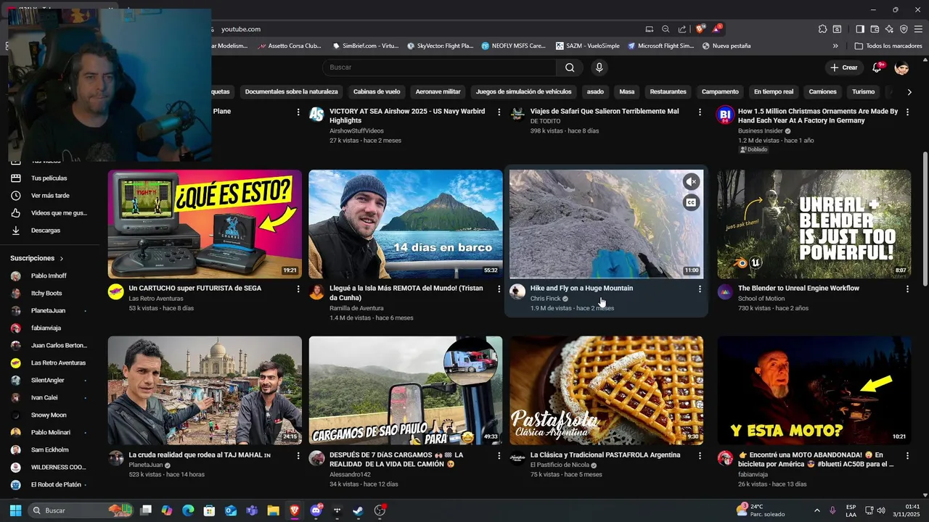929x522 pixels.
Task: Open SkyVector Flight Plan bookmark
Action: (441, 46)
